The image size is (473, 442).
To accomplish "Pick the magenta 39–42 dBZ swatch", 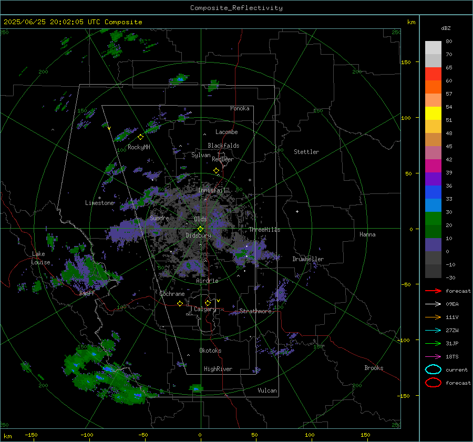I will coord(433,166).
